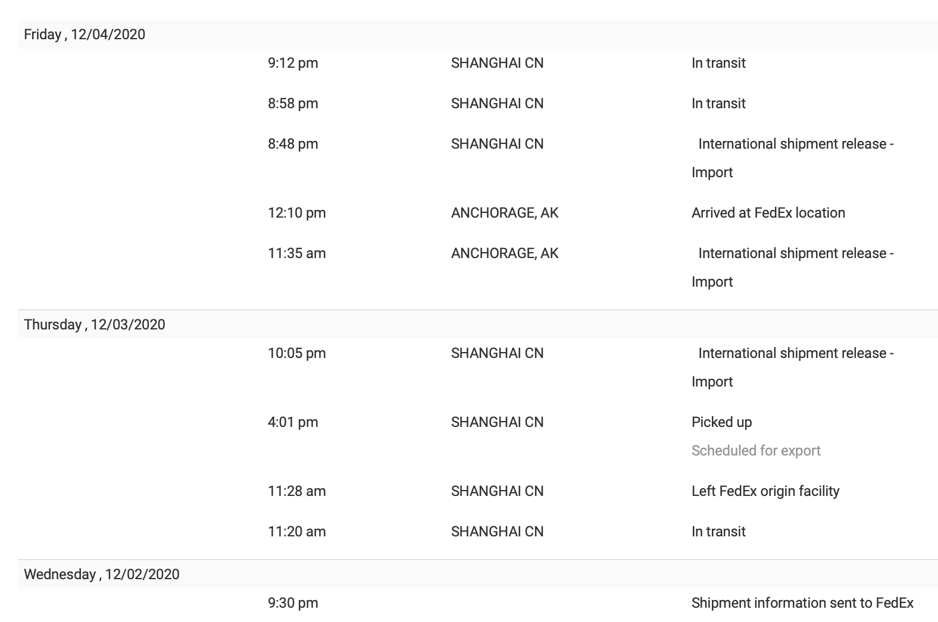This screenshot has width=938, height=622.
Task: Select the 10:05 pm timestamp
Action: pos(296,353)
